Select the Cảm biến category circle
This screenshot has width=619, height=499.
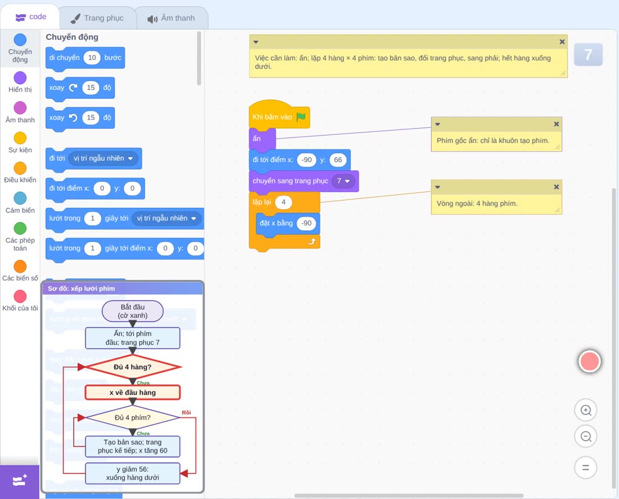[20, 198]
